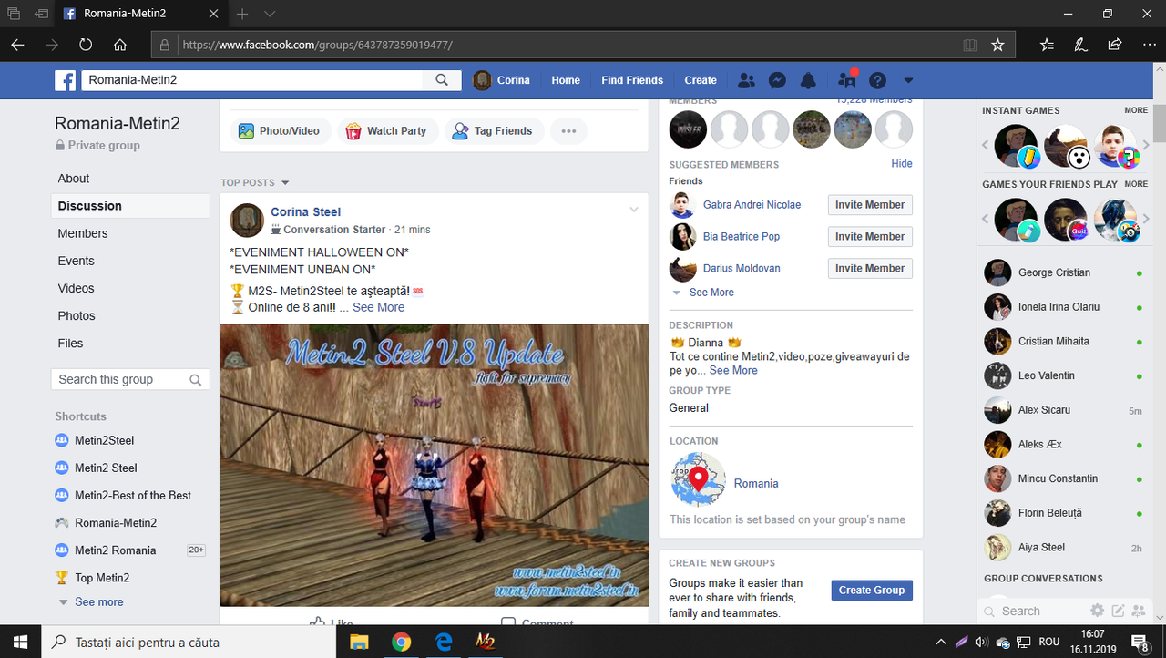1166x658 pixels.
Task: Open chat with Ionela Irina Olariu
Action: (x=1063, y=307)
